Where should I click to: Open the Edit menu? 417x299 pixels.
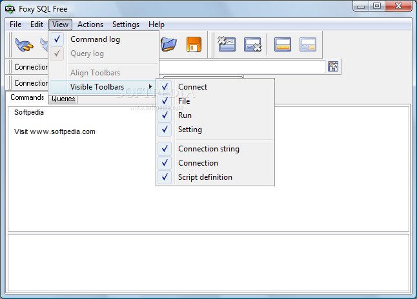(37, 24)
